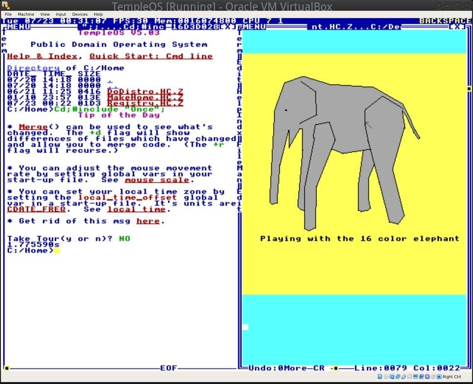Close the left terminal window with [X]

tap(228, 27)
